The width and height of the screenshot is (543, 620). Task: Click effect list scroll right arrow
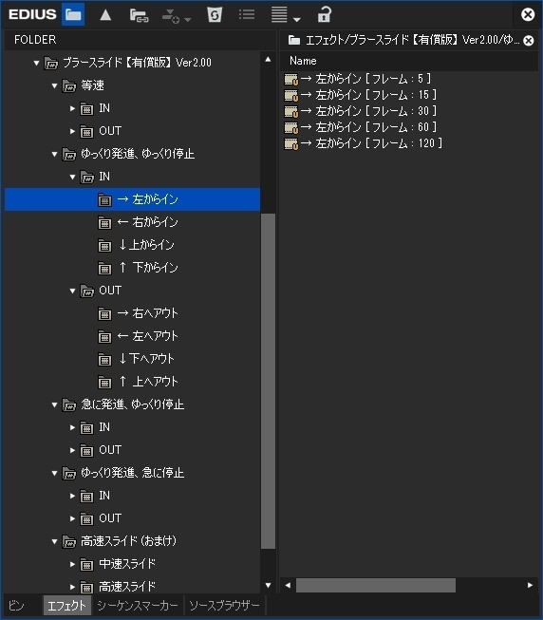(530, 585)
